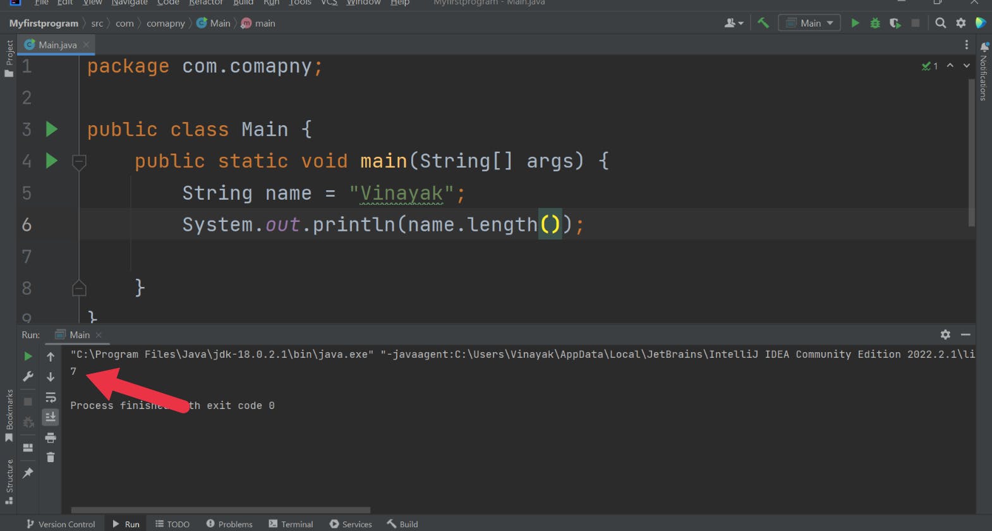Stop the process with the top toolbar square

pos(915,23)
